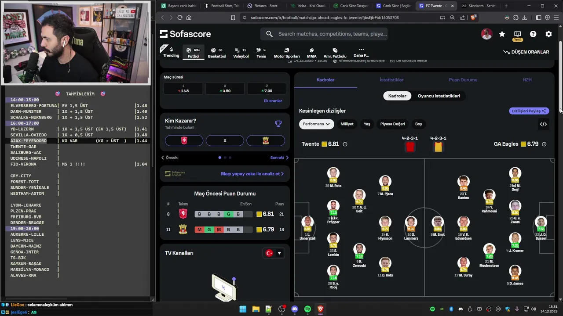Click player S. Lammers on the pitch
This screenshot has height=316, width=563.
tap(411, 229)
